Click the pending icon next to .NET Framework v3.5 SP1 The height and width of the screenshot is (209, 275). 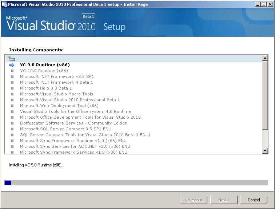[12, 77]
